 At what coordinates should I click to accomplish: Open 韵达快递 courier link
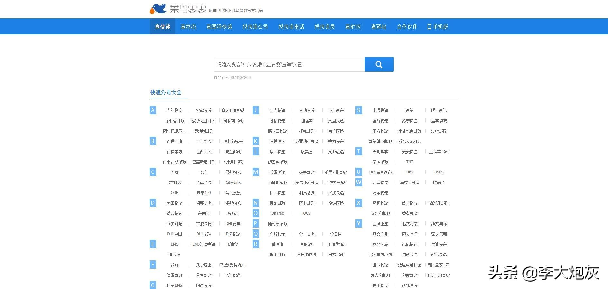(x=439, y=255)
